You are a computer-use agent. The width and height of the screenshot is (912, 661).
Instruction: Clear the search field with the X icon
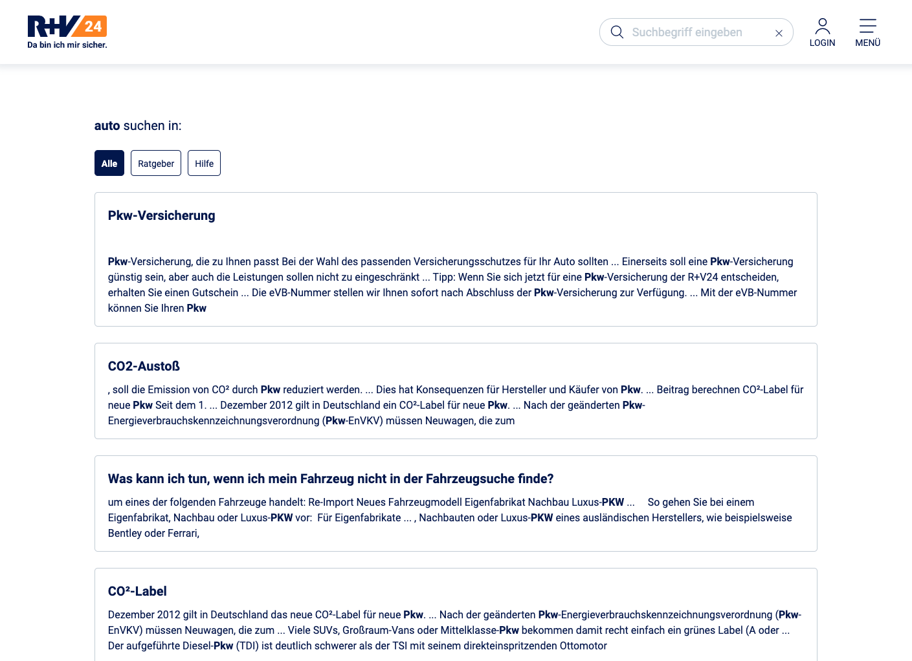779,33
